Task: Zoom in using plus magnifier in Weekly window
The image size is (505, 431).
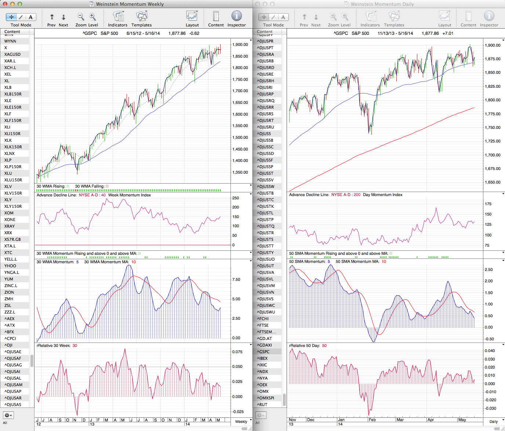Action: point(92,17)
